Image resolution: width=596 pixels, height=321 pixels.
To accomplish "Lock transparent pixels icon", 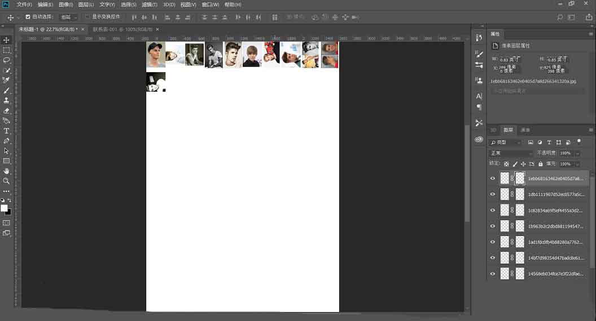I will (x=506, y=164).
